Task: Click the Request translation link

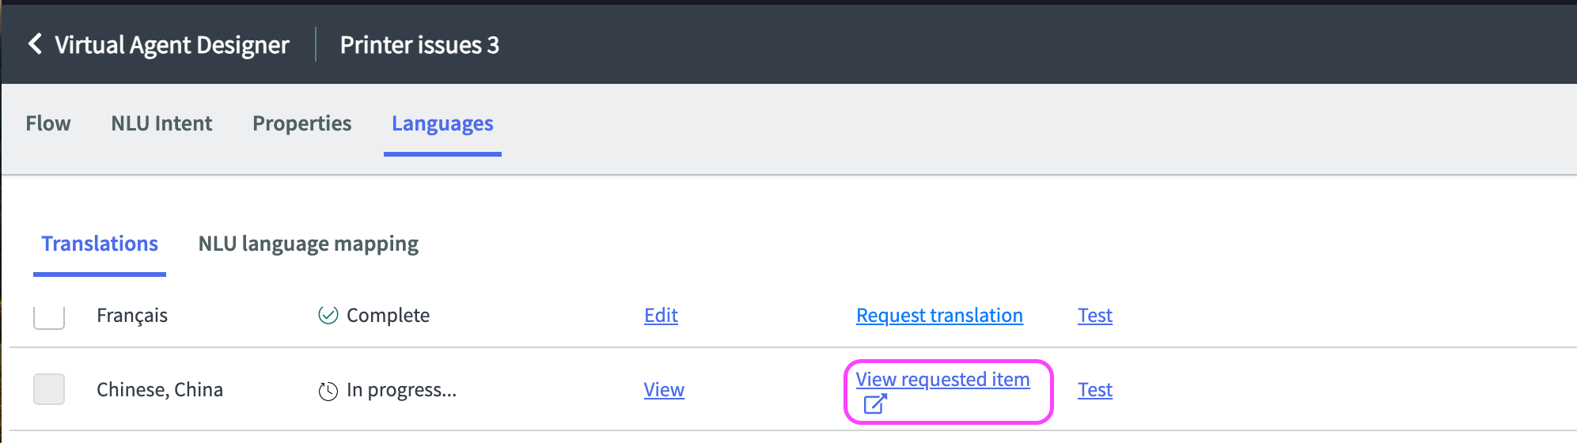Action: [939, 316]
